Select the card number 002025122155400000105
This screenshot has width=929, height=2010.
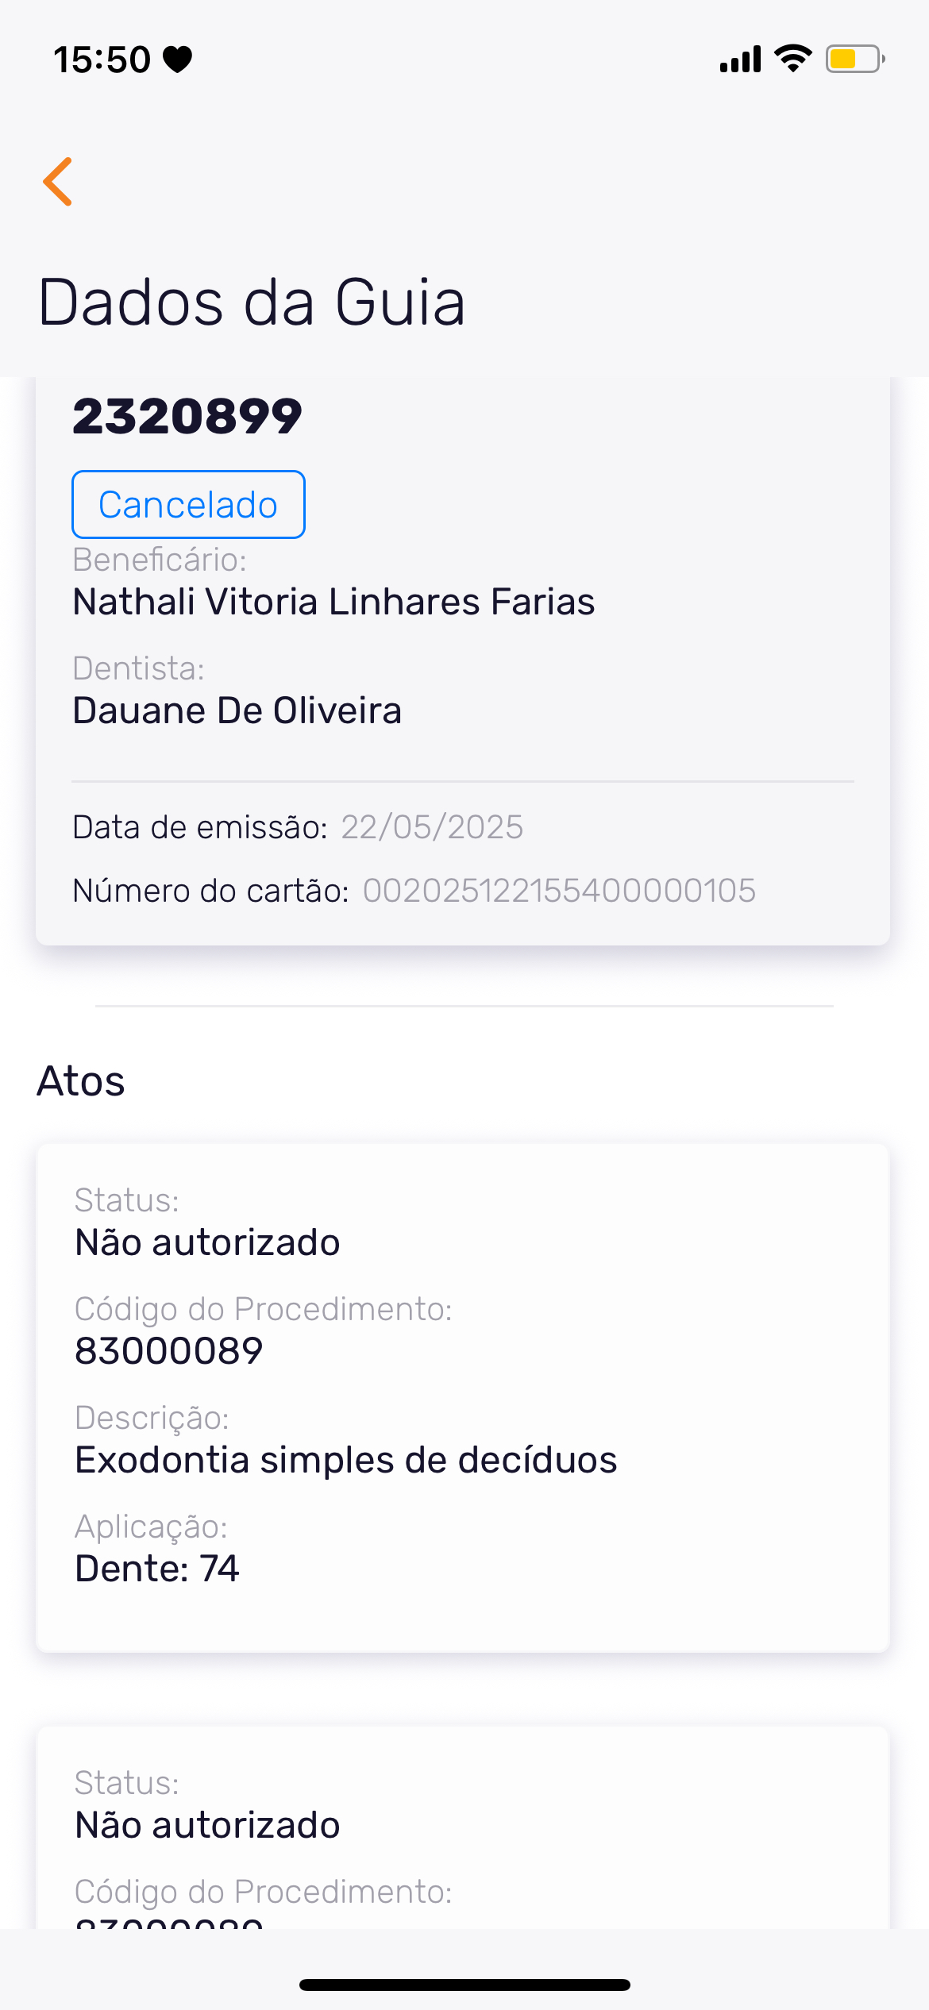tap(559, 891)
